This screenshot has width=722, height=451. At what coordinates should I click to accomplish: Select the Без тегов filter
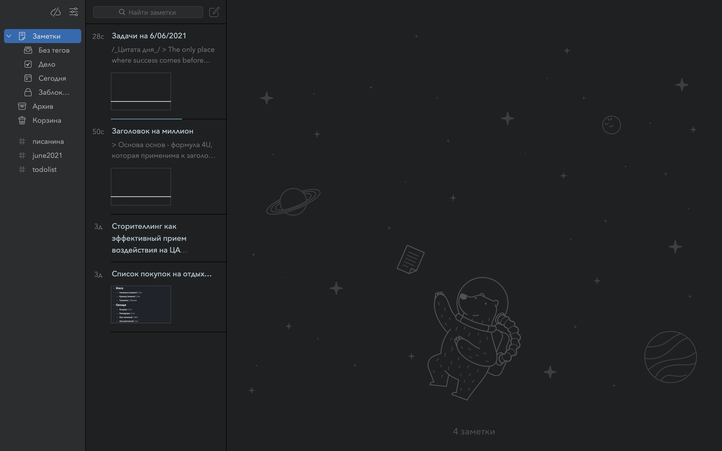click(54, 50)
